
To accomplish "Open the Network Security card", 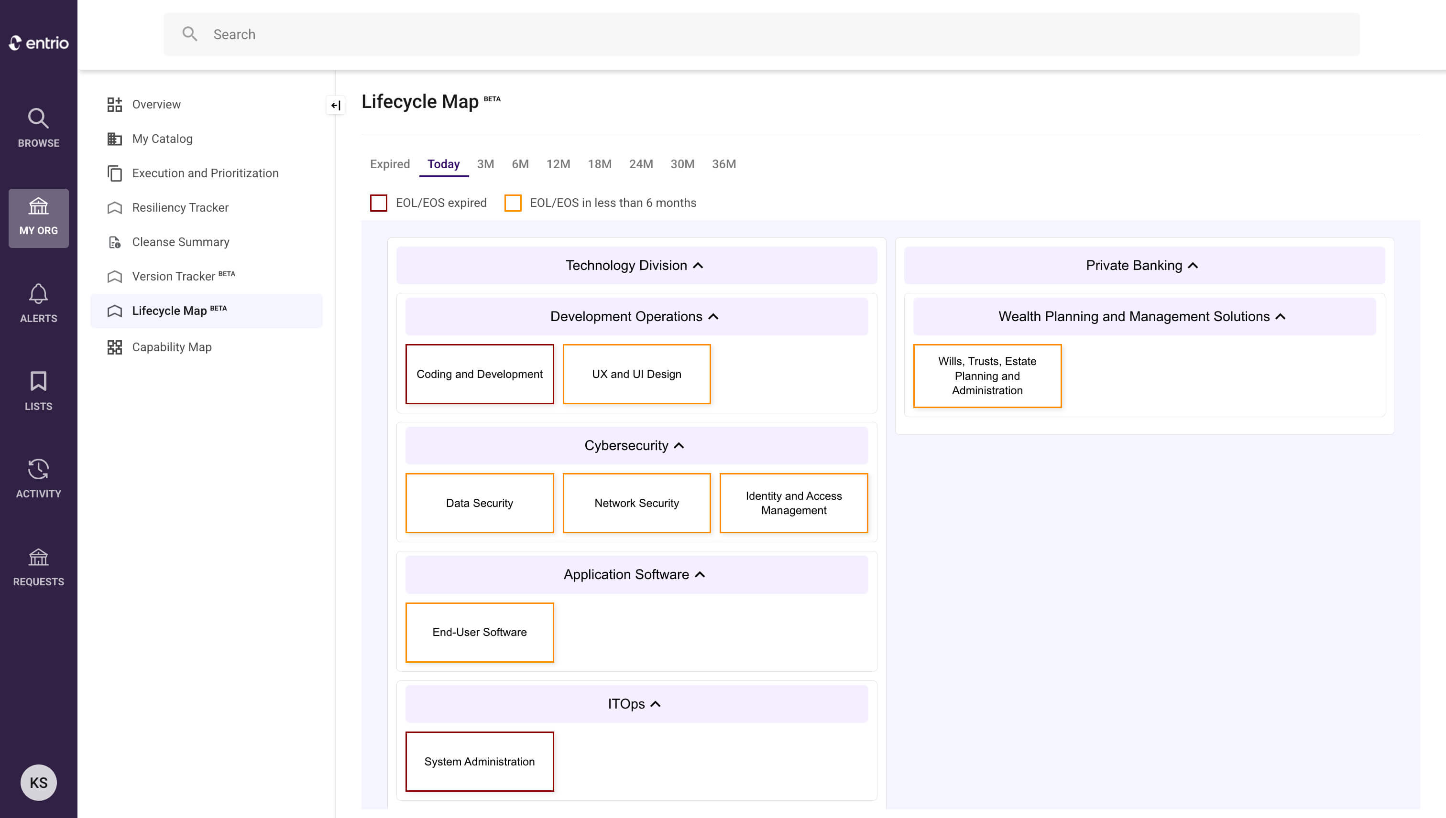I will point(636,504).
